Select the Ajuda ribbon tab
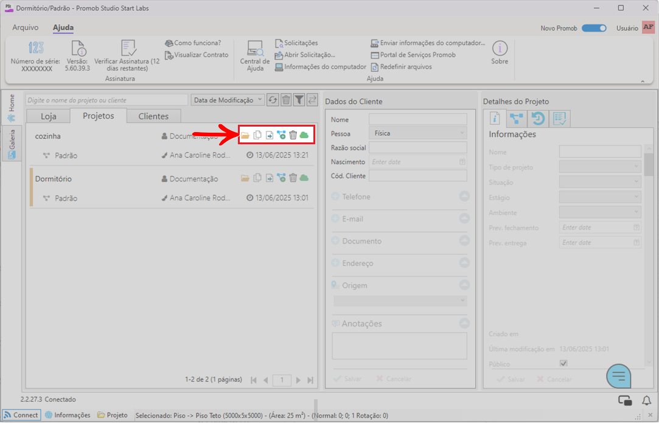 pyautogui.click(x=63, y=27)
